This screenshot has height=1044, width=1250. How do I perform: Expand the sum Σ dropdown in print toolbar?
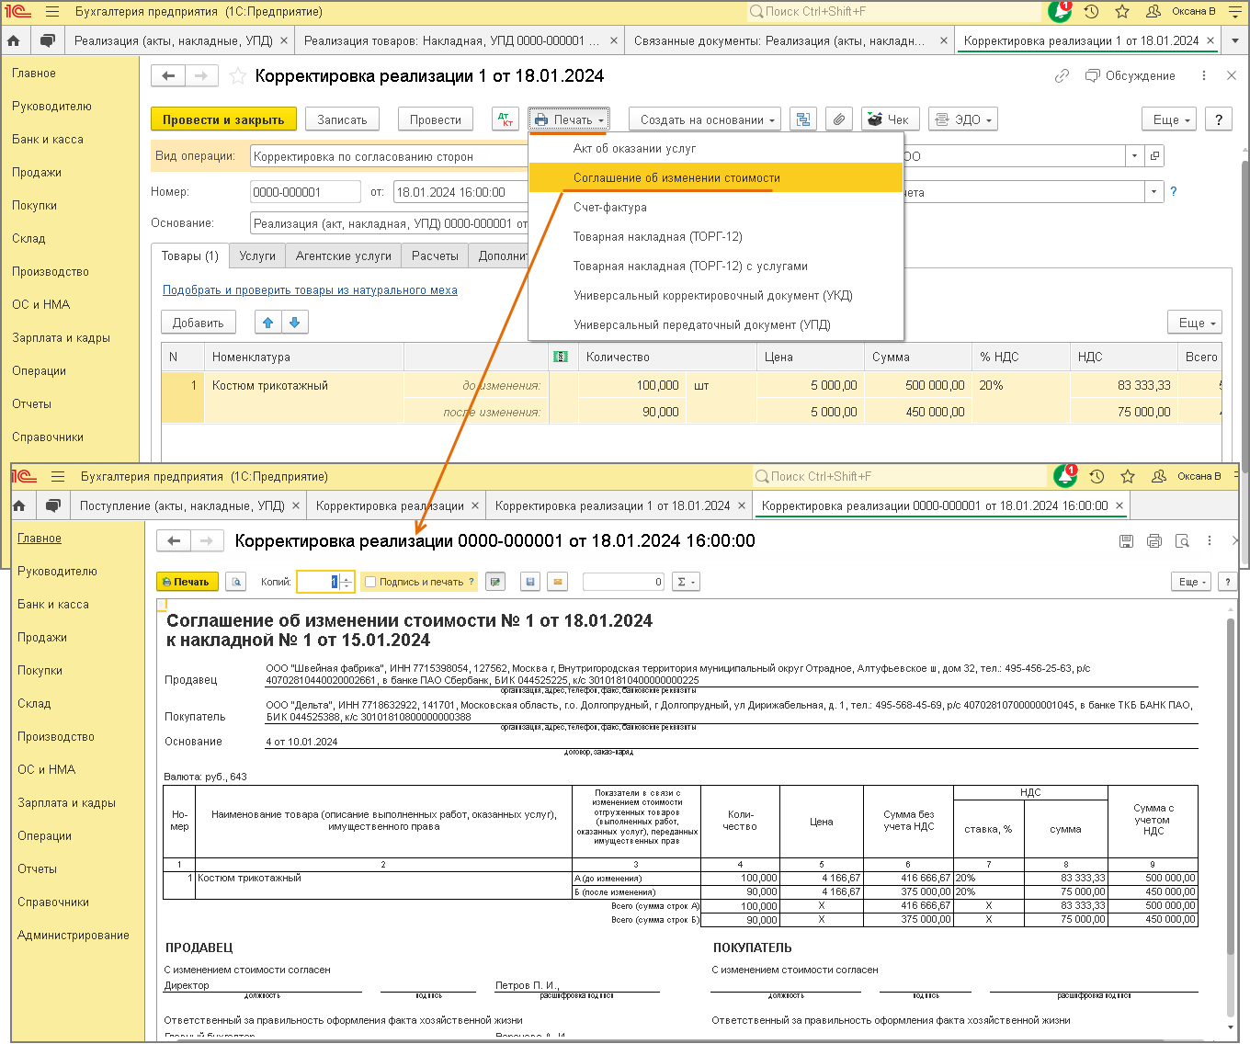pos(686,582)
